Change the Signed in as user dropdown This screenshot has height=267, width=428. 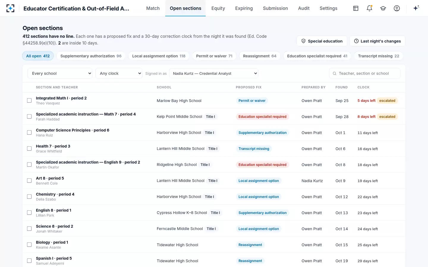(x=214, y=73)
